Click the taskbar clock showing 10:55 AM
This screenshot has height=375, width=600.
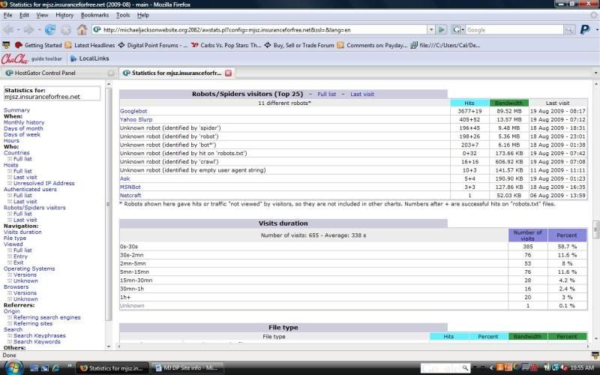(582, 367)
